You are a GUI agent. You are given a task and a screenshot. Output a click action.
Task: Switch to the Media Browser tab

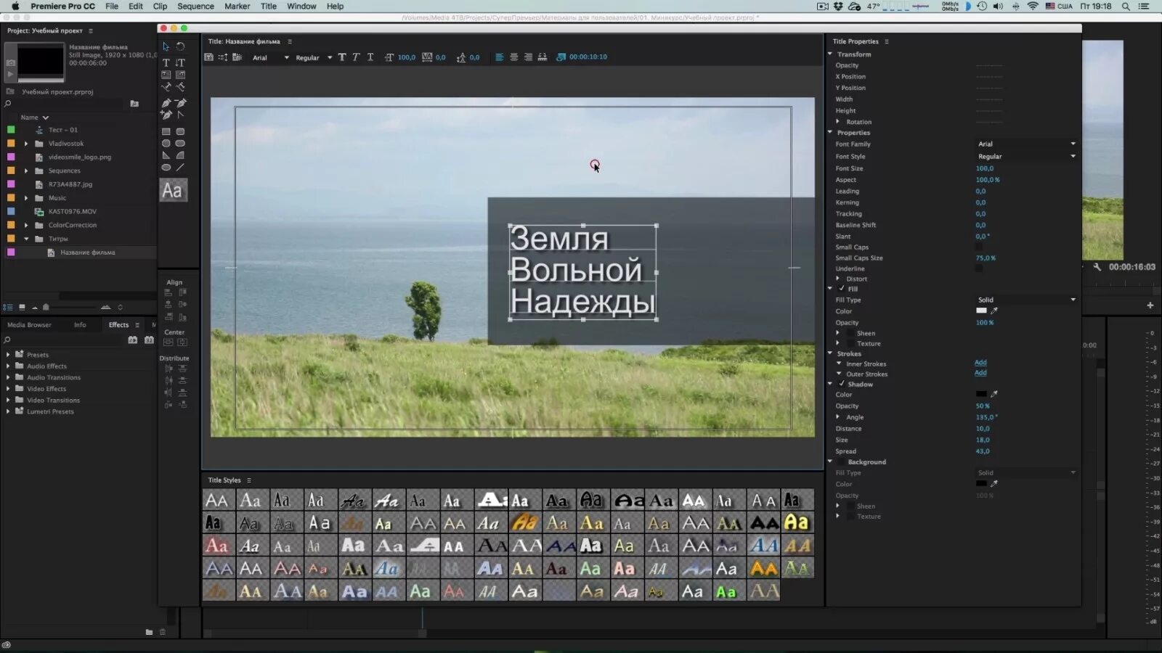point(28,324)
